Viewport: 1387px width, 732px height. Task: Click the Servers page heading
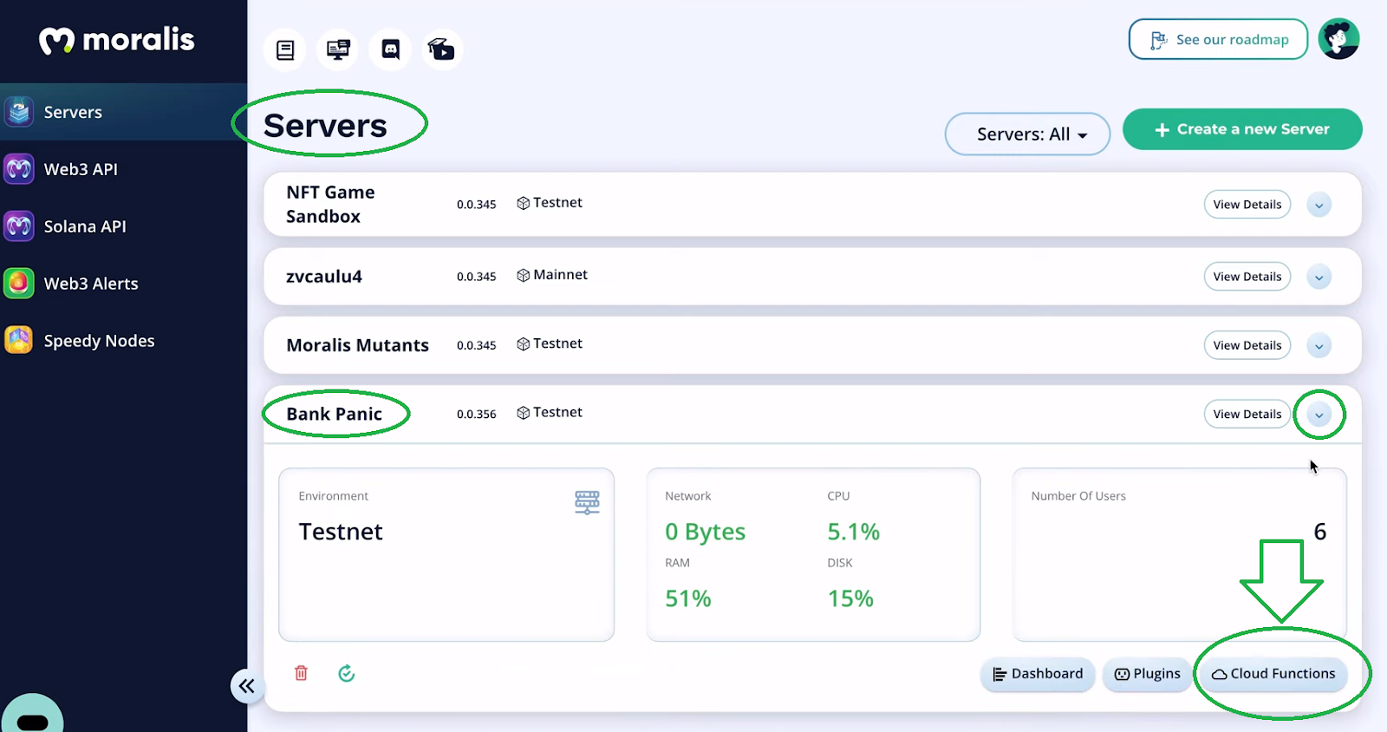pos(325,127)
